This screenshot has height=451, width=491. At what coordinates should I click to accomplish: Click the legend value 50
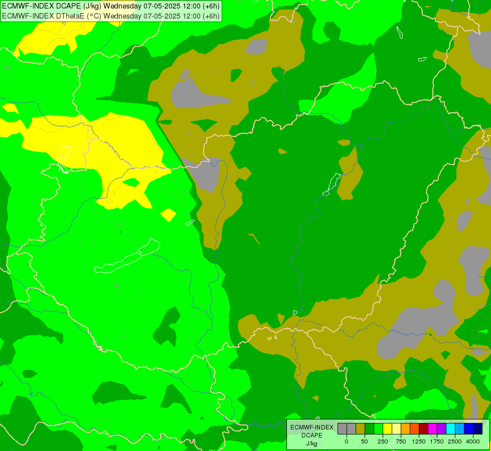pyautogui.click(x=365, y=441)
